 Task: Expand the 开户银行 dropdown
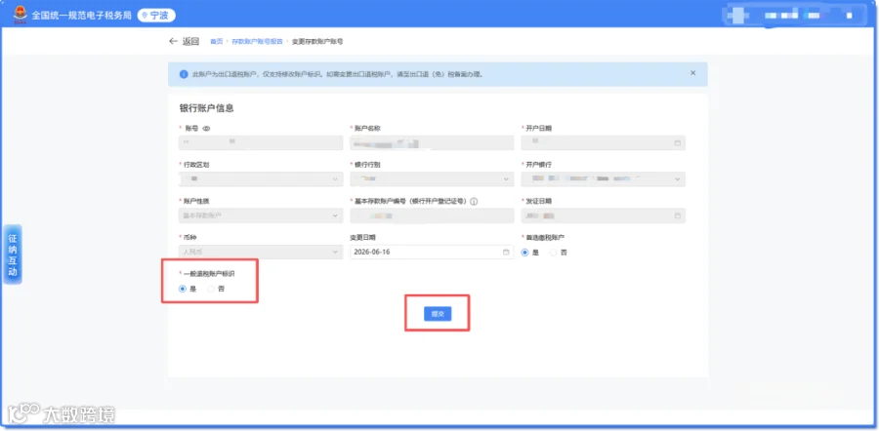(604, 179)
